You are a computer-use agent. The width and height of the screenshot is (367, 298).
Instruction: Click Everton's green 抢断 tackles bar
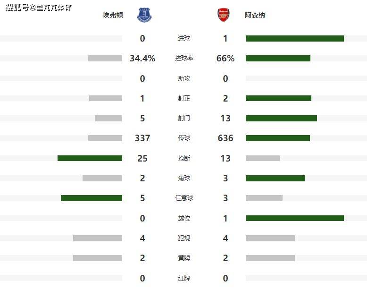point(90,158)
